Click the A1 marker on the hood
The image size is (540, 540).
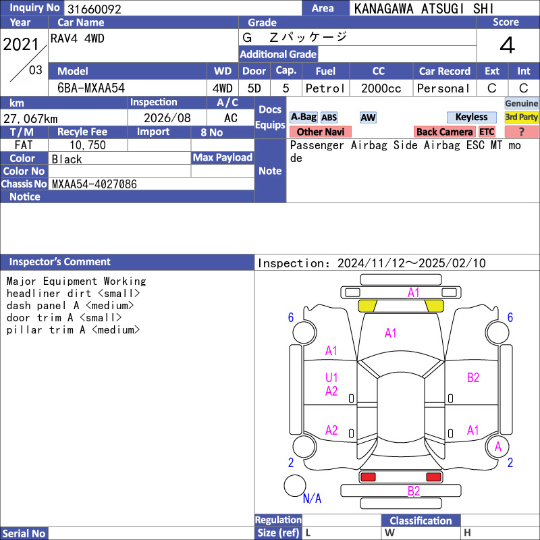(x=390, y=333)
